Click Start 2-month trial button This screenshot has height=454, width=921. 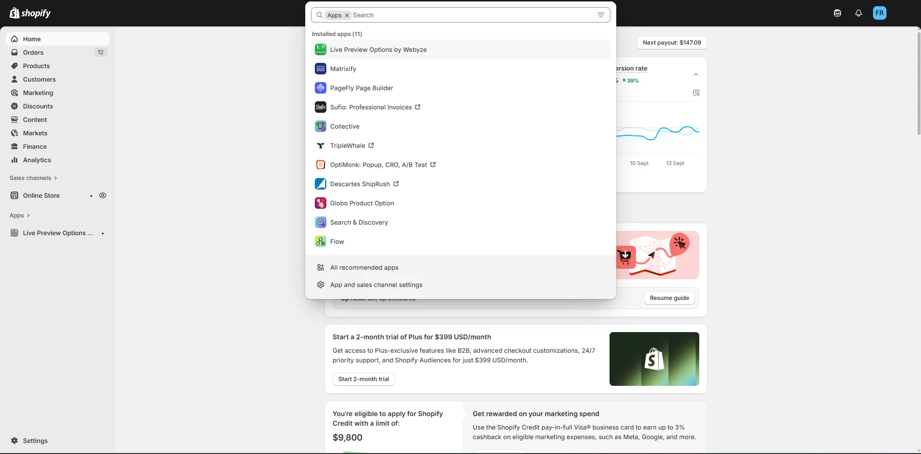363,379
